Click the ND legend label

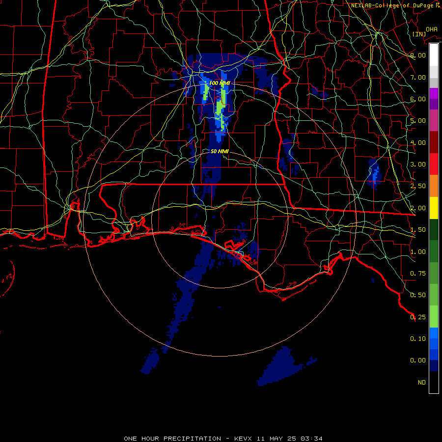point(422,383)
